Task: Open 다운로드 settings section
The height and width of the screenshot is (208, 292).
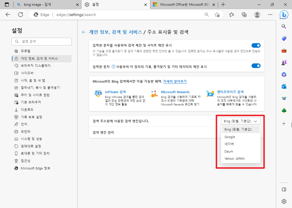Action: (x=42, y=109)
